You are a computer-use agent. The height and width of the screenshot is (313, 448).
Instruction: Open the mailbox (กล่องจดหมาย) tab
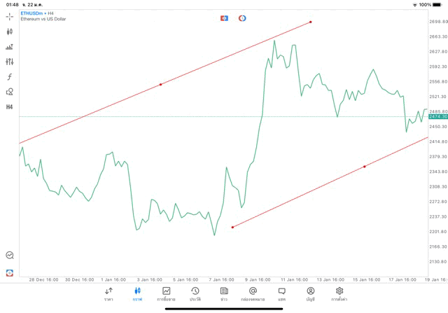pos(253,293)
